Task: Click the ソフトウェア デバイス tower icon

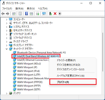Action: coord(10,38)
